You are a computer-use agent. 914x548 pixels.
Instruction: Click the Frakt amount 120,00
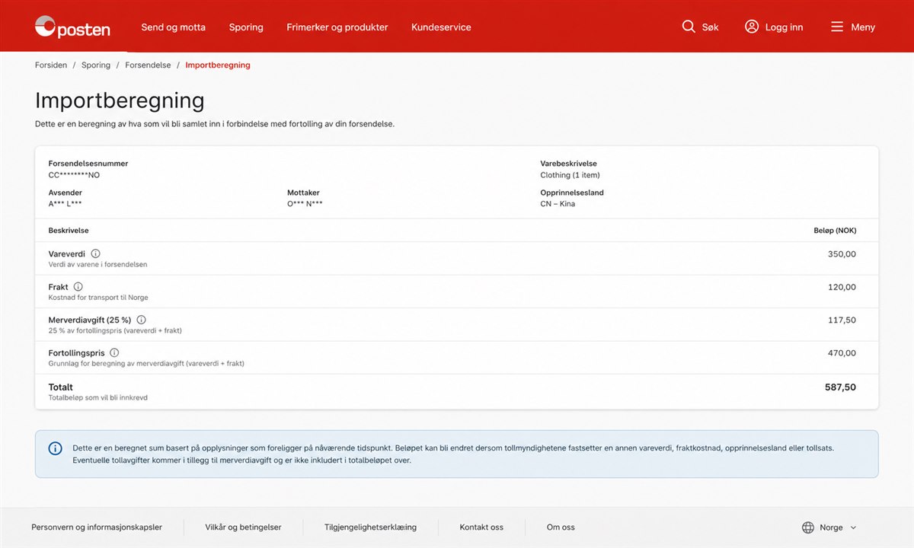842,287
